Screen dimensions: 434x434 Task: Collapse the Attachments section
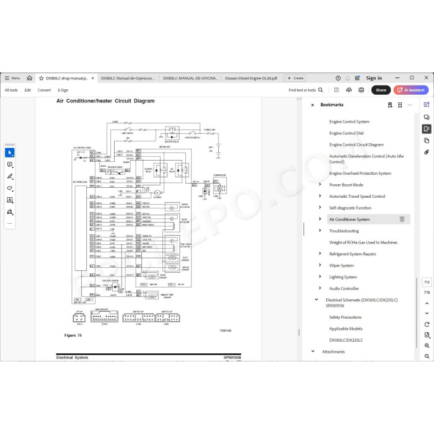[312, 352]
